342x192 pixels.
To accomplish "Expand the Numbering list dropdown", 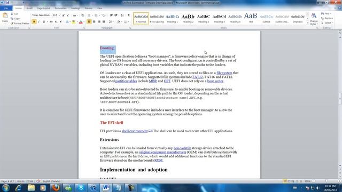I will coord(99,15).
